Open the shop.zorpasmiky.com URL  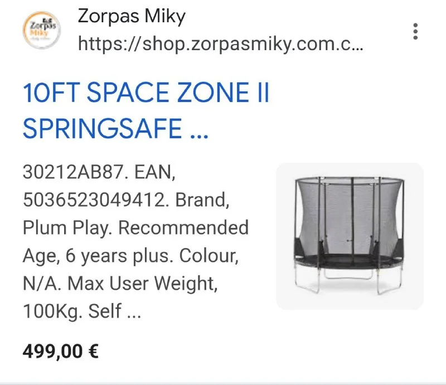click(x=220, y=43)
